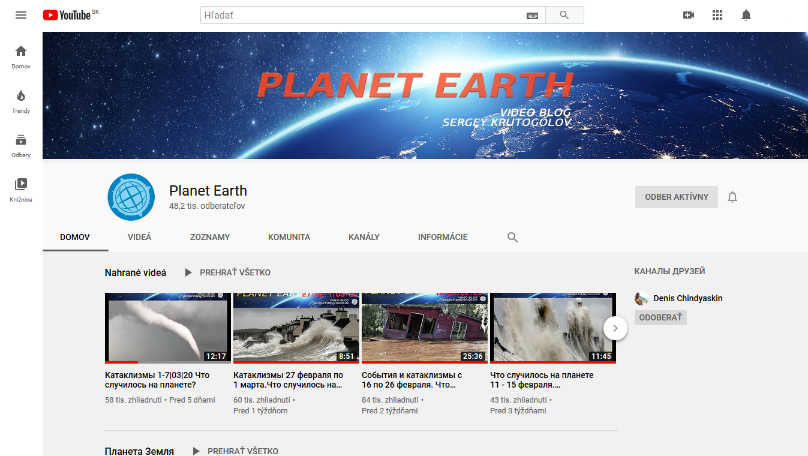Screen dimensions: 808x456
Task: Play all icon for Планета Земля
Action: tap(196, 451)
